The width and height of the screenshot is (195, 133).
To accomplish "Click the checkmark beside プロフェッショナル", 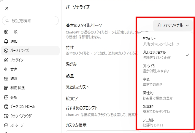I will (188, 55).
